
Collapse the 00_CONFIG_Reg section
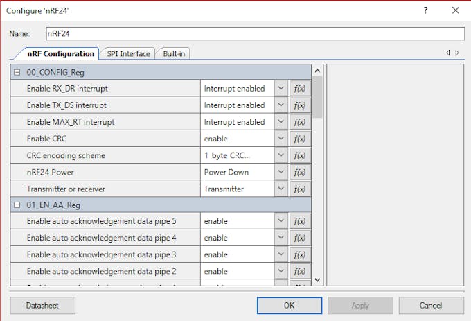pos(17,72)
